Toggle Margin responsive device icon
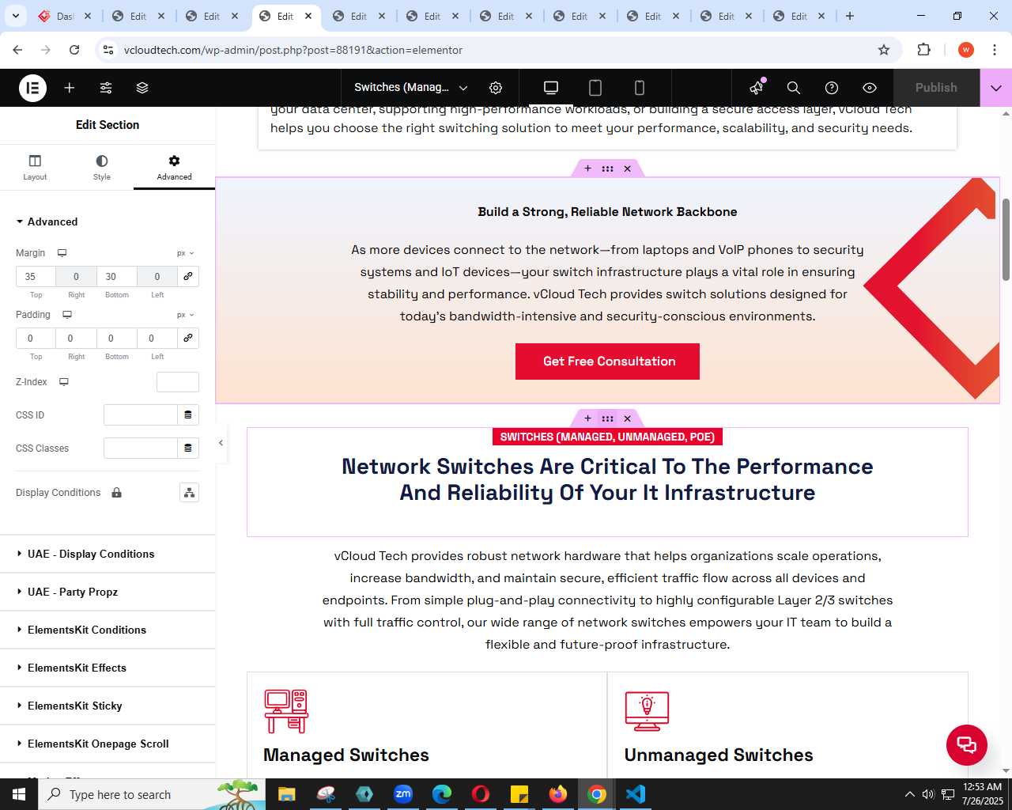1012x810 pixels. click(x=62, y=253)
